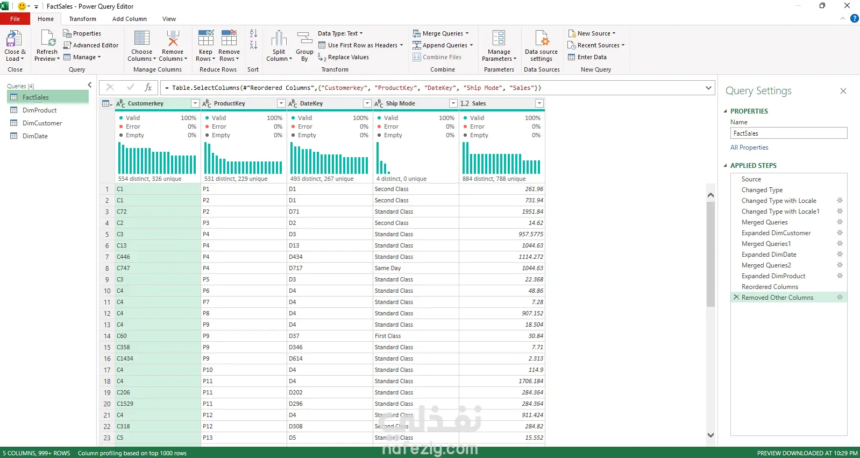Open gear settings for Merged Queries step
The image size is (860, 458).
tap(840, 222)
